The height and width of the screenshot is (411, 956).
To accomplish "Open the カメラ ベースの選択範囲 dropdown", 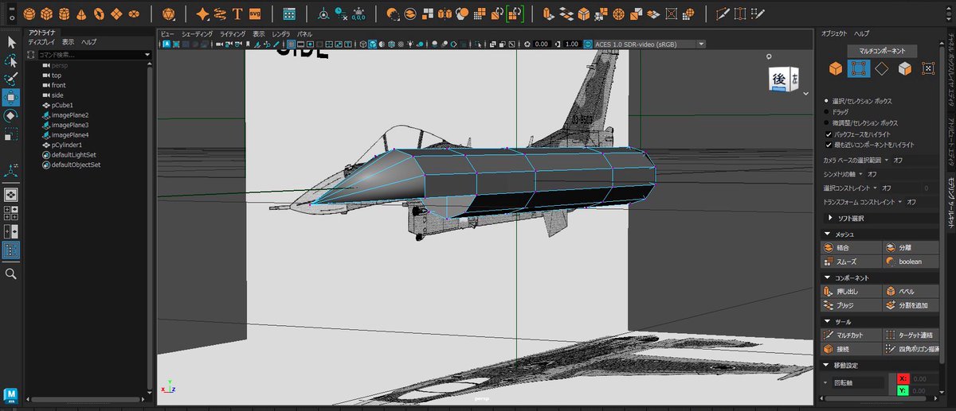I will [885, 160].
